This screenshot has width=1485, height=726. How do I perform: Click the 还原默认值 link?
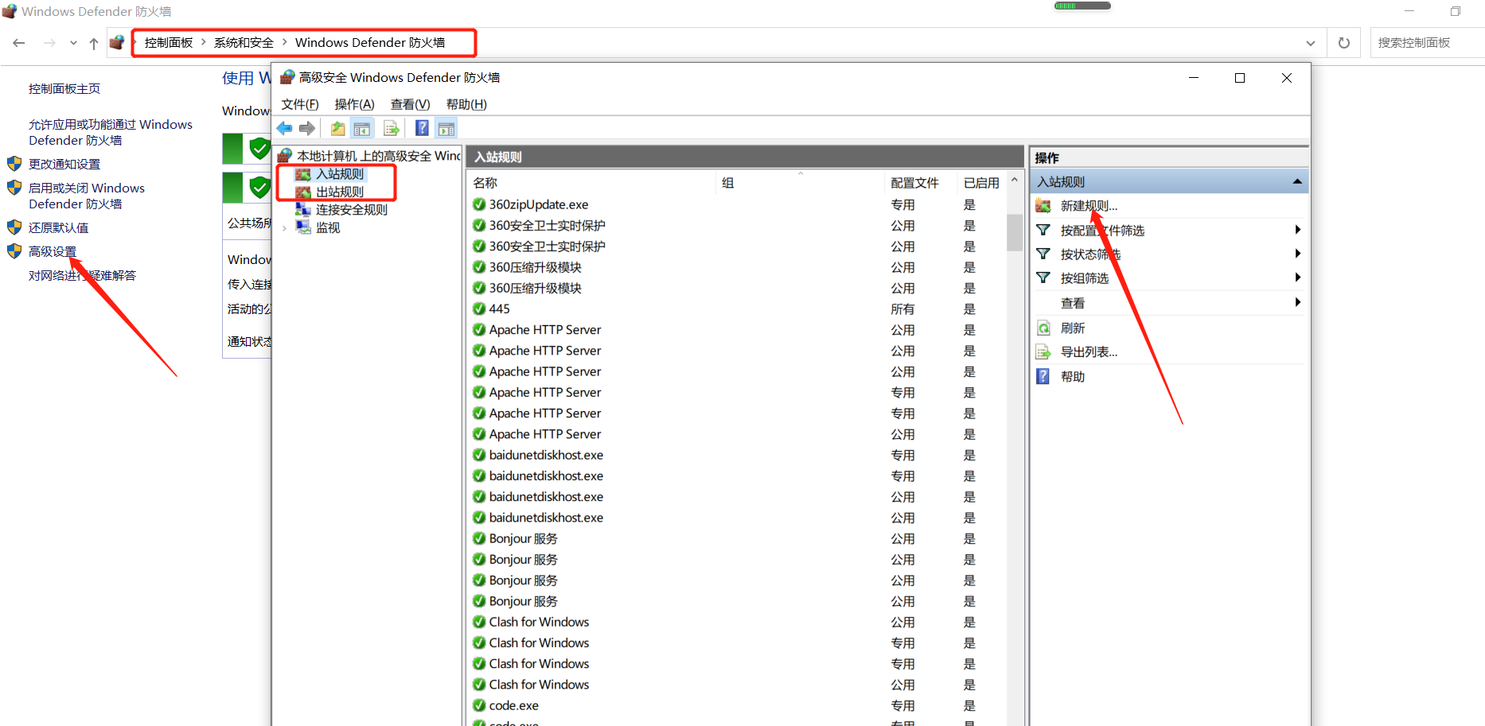58,228
